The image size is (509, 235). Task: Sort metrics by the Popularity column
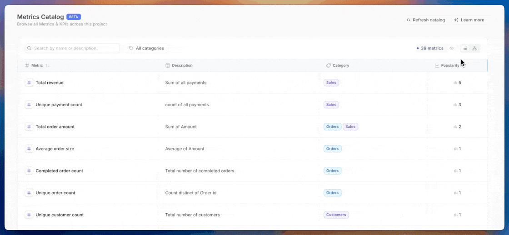click(x=450, y=66)
